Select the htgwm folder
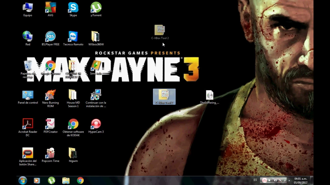330x185 pixels. tap(73, 155)
